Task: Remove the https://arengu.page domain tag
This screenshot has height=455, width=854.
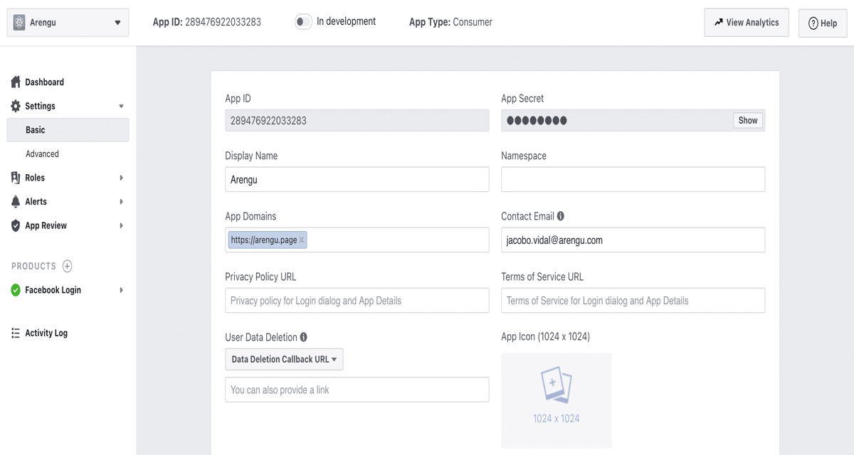Action: (x=302, y=240)
